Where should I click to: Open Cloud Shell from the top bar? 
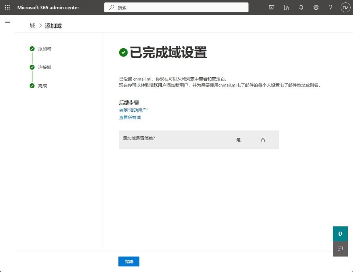point(271,7)
